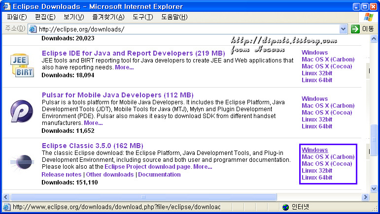Click vertical scrollbar down arrow
Screen dimensions: 380x214
[374, 188]
